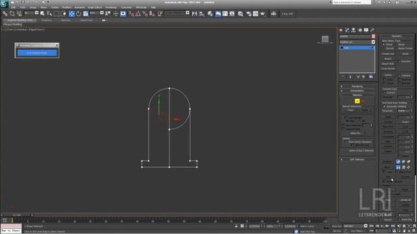Open the key filter Selected dropdown
This screenshot has width=417, height=234.
pyautogui.click(x=366, y=226)
